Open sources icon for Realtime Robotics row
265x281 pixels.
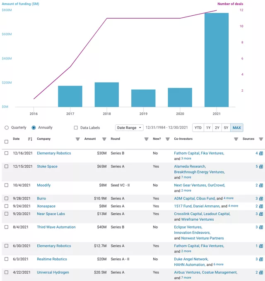[x=261, y=260]
